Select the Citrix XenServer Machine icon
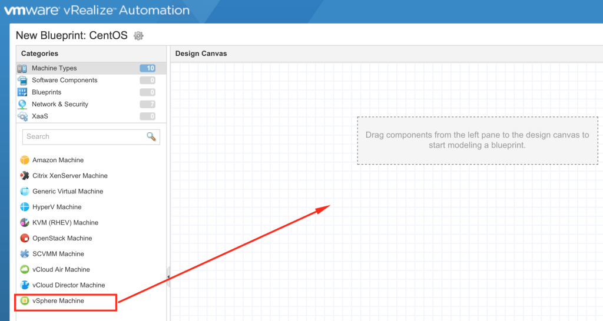 point(25,176)
